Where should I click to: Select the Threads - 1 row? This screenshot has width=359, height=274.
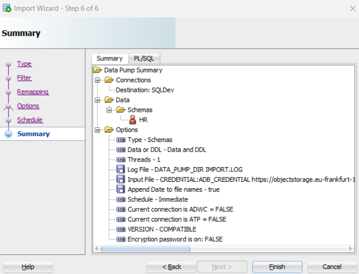click(x=144, y=159)
